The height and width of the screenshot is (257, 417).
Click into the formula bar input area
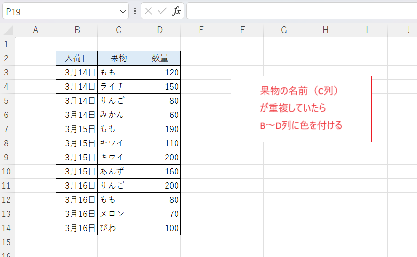pos(302,11)
